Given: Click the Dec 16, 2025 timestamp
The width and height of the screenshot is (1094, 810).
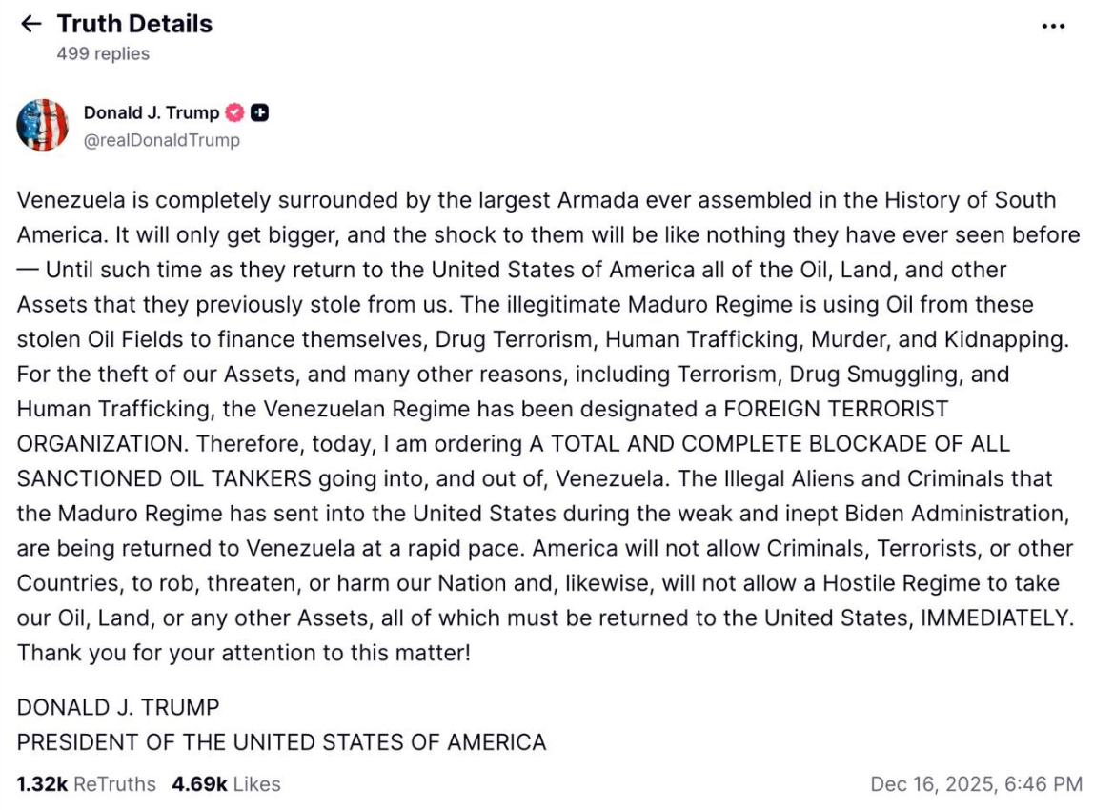Looking at the screenshot, I should [976, 784].
